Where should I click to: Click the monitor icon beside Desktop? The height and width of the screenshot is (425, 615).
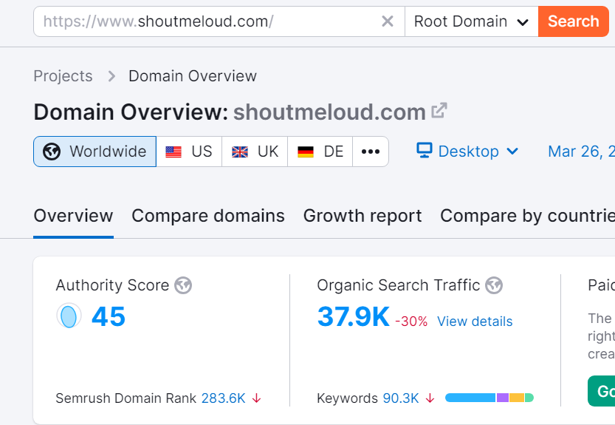click(x=424, y=151)
